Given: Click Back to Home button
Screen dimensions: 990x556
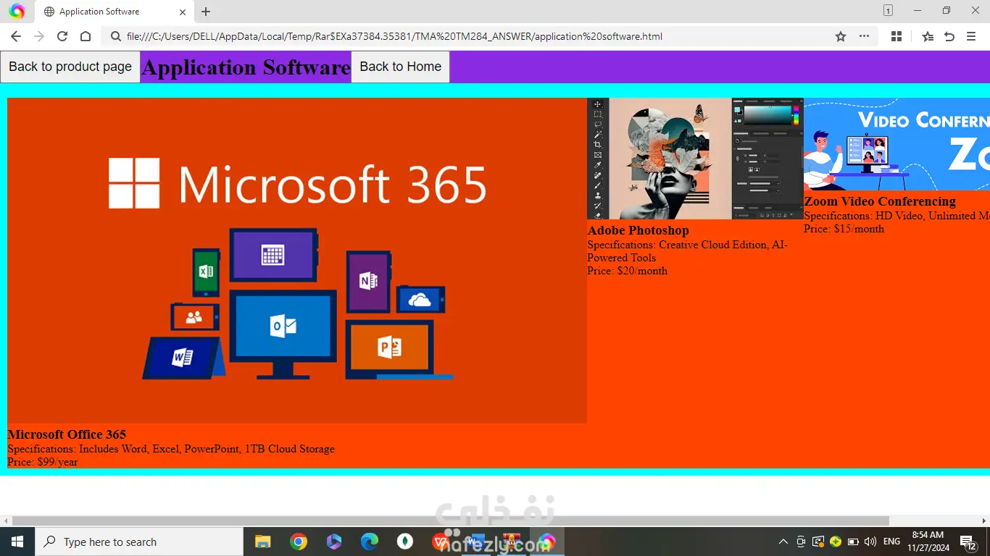Looking at the screenshot, I should point(401,67).
